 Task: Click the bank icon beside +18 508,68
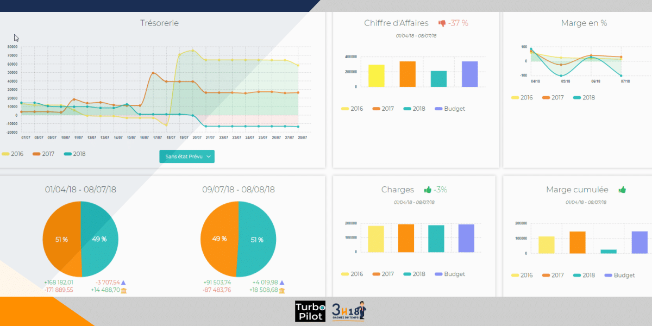pyautogui.click(x=282, y=290)
